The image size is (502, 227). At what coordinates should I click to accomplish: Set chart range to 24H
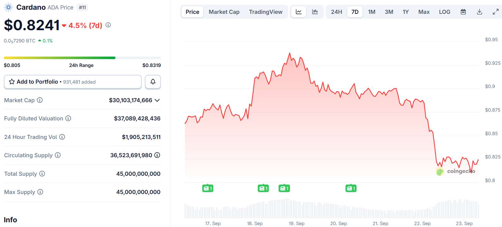(336, 12)
